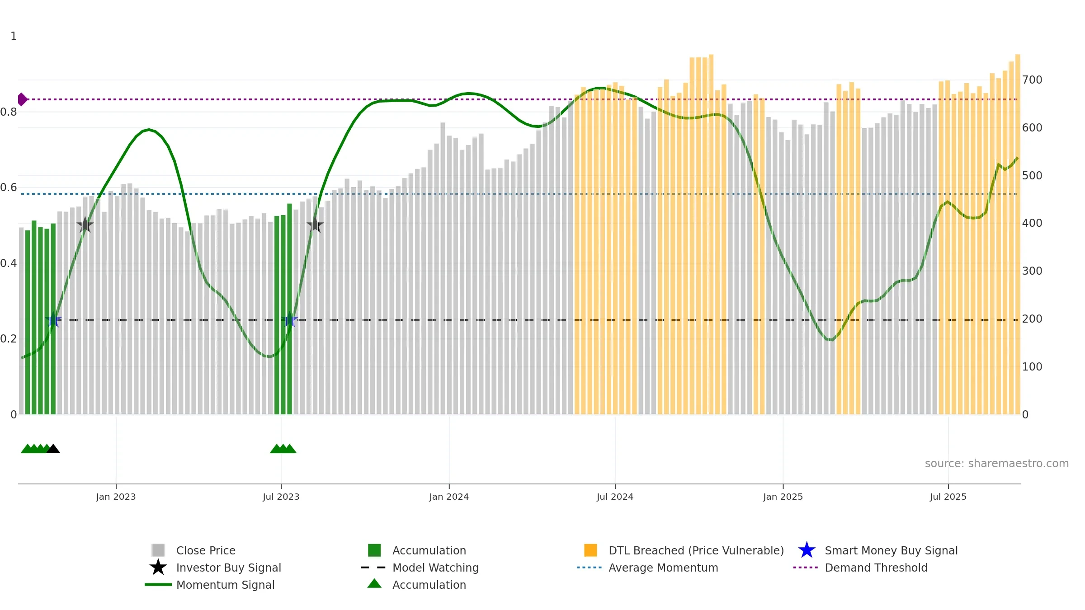Click the Jan 2024 axis label
This screenshot has height=610, width=1085.
coord(449,497)
